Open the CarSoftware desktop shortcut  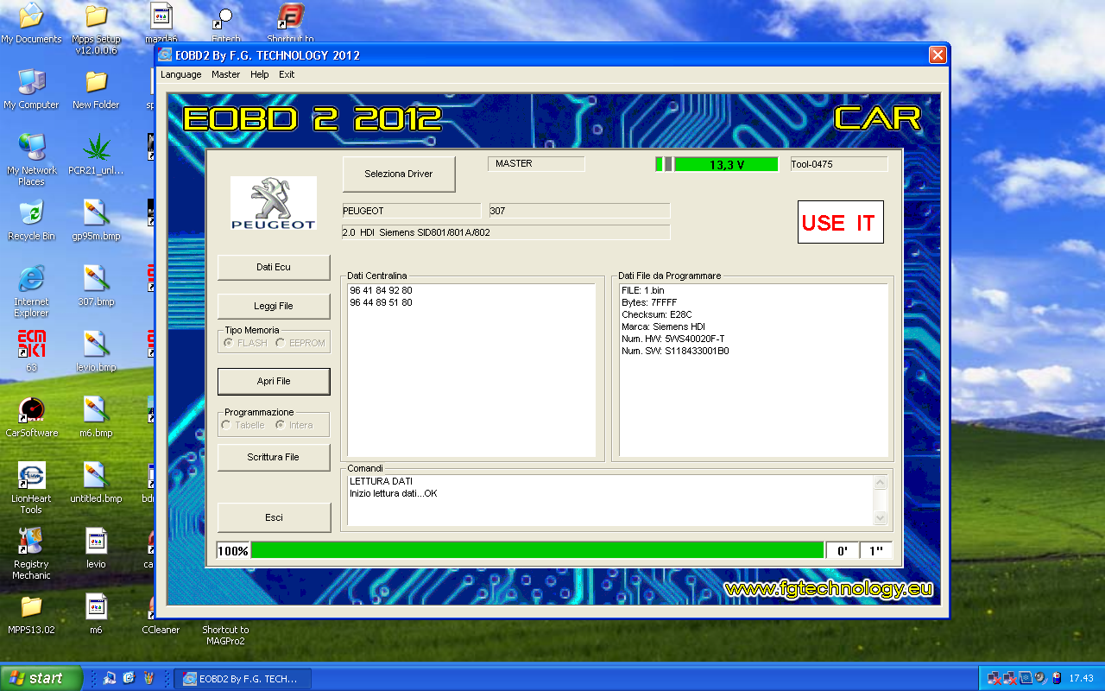[31, 409]
